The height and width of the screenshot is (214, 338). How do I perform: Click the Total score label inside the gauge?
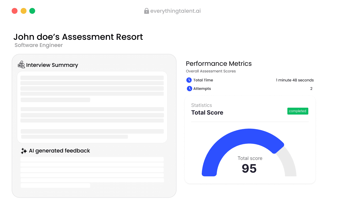(250, 158)
